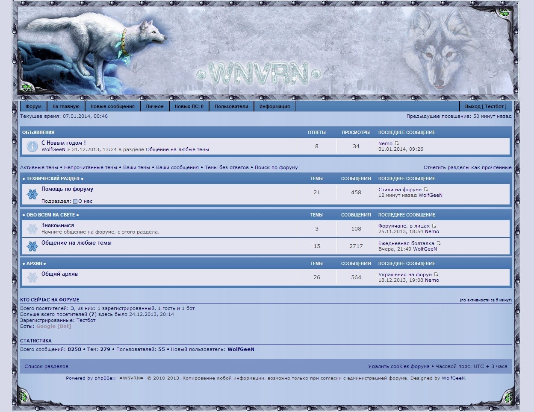Log out via Выход [ Тестбот ]

pos(485,106)
